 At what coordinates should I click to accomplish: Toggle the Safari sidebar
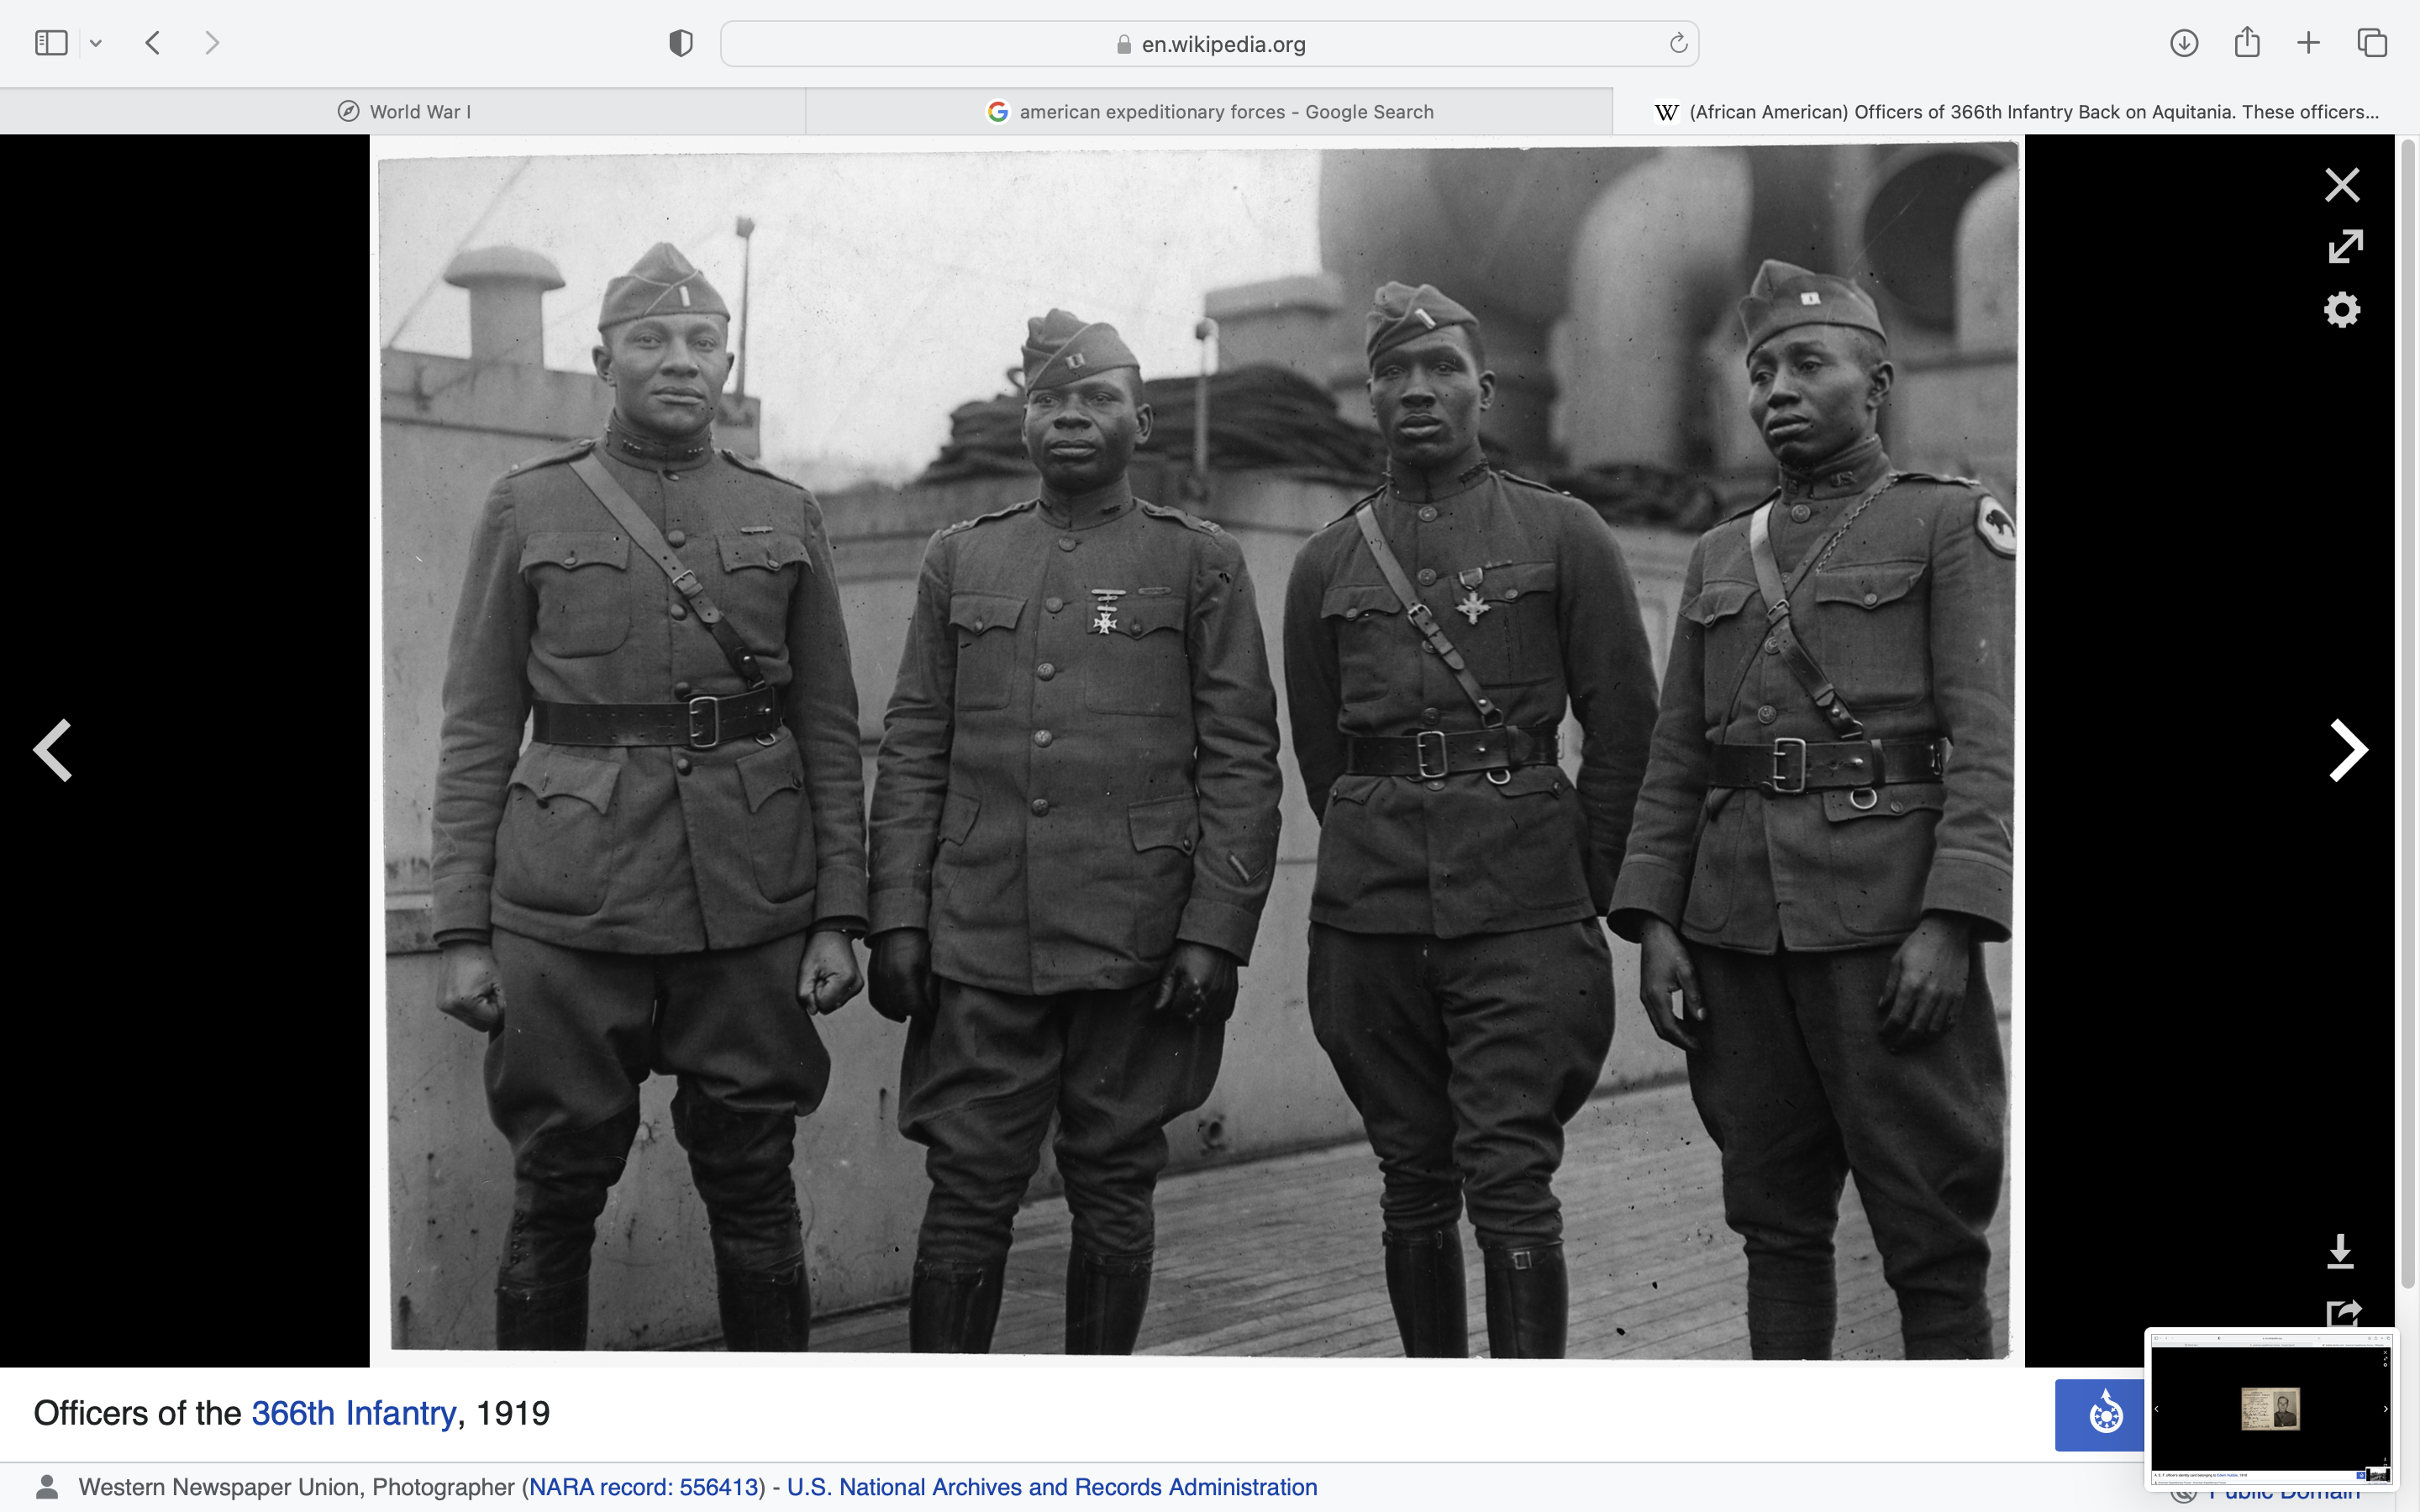tap(51, 43)
